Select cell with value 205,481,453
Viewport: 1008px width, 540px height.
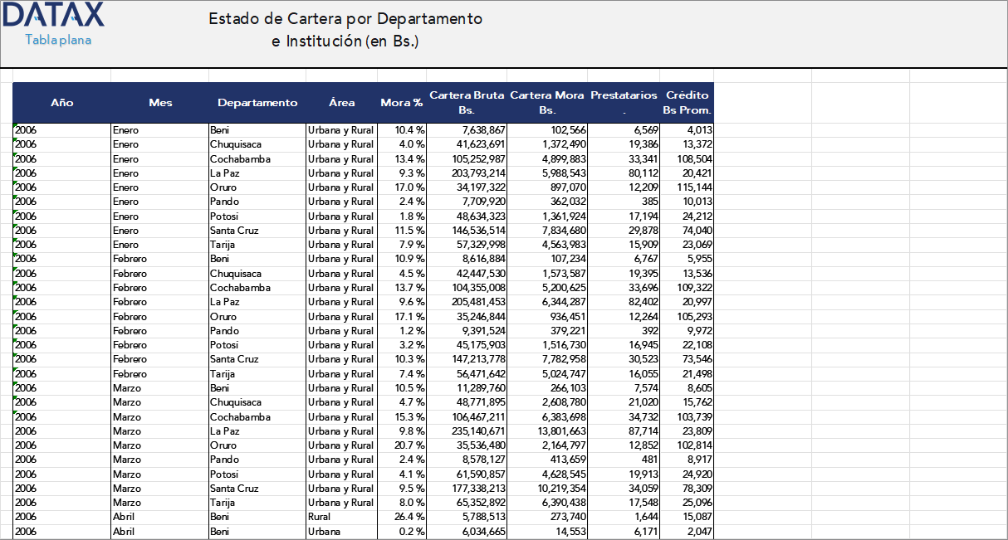pos(467,302)
